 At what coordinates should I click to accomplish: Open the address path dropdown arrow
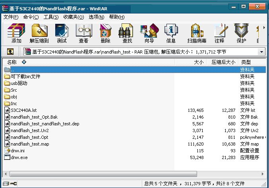point(261,52)
